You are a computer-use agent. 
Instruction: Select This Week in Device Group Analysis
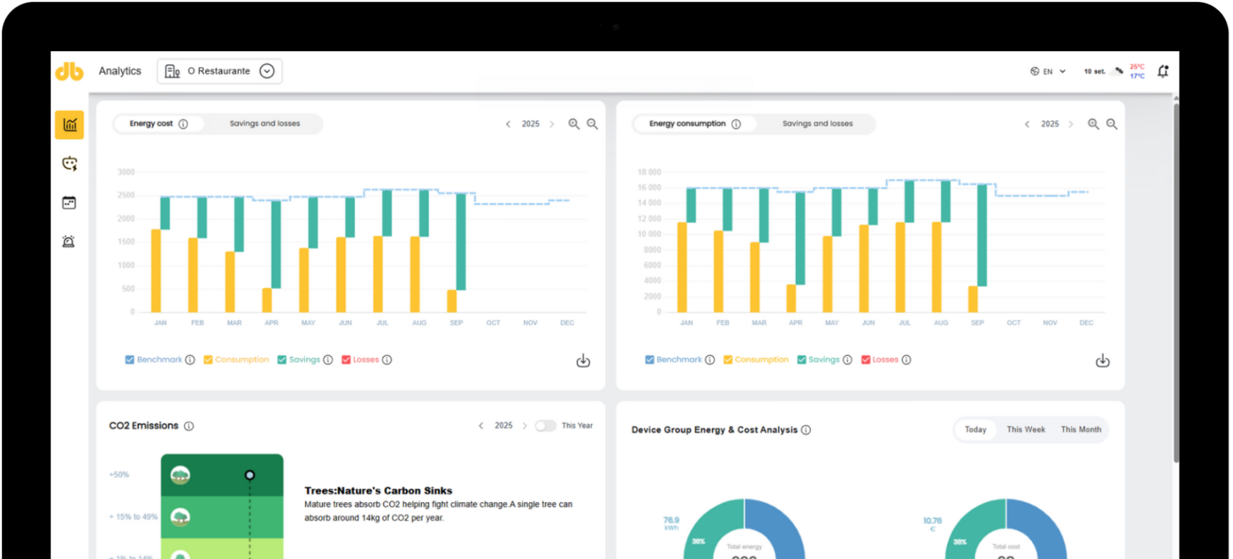coord(1026,429)
